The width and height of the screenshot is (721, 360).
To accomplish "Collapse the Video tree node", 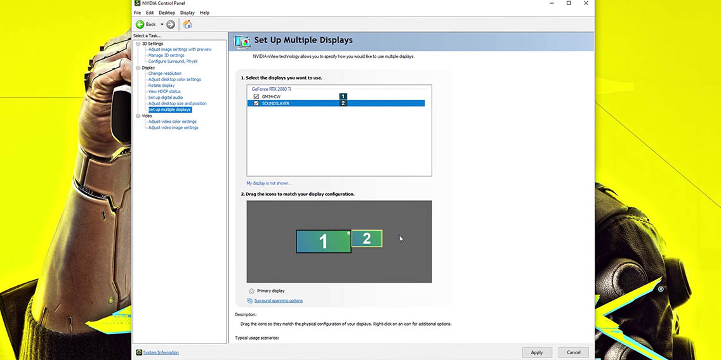I will [x=138, y=116].
